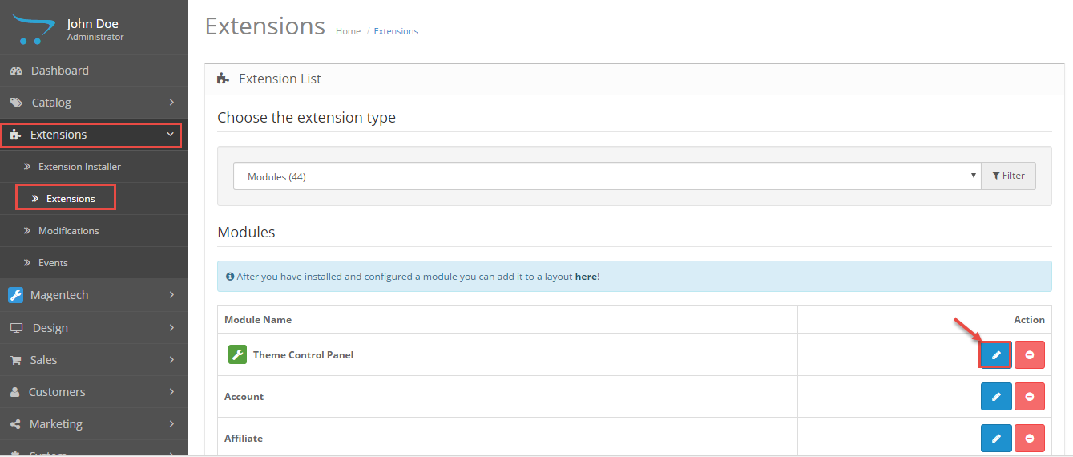This screenshot has width=1073, height=457.
Task: Uninstall the Affiliate module
Action: pos(1030,438)
